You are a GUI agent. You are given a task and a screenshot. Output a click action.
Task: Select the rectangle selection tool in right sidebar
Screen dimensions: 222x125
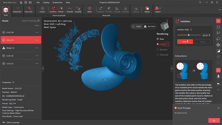click(218, 27)
